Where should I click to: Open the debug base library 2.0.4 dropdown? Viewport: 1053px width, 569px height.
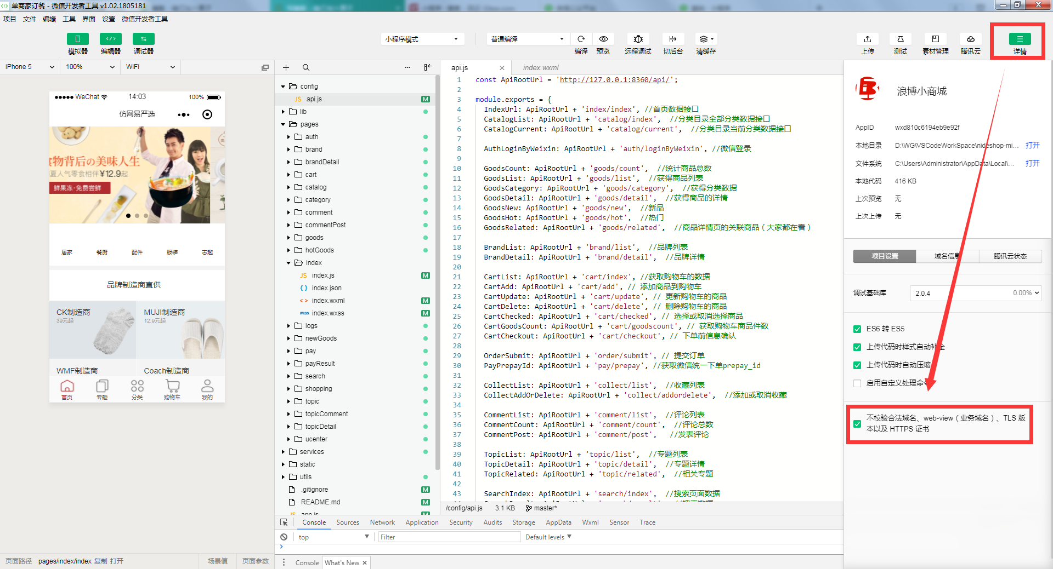tap(976, 293)
